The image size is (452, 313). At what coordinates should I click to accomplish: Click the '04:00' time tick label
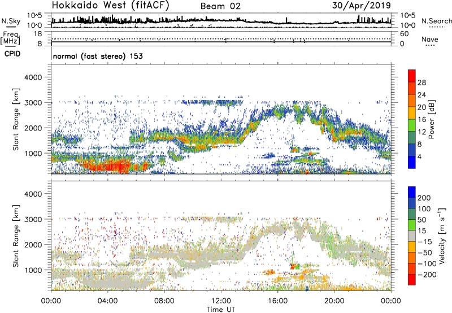[x=108, y=301]
